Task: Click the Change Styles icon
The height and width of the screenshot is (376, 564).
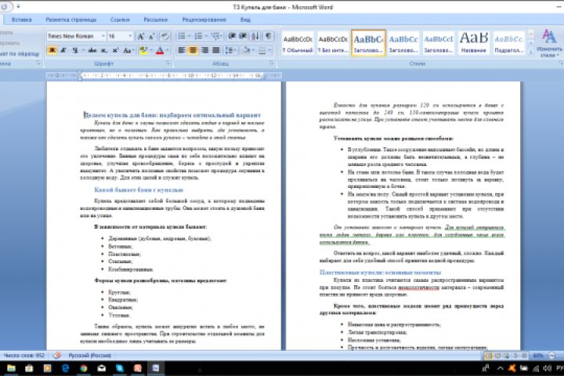Action: pos(549,43)
